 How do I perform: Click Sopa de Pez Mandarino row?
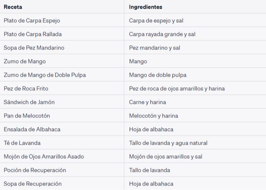tap(133, 47)
